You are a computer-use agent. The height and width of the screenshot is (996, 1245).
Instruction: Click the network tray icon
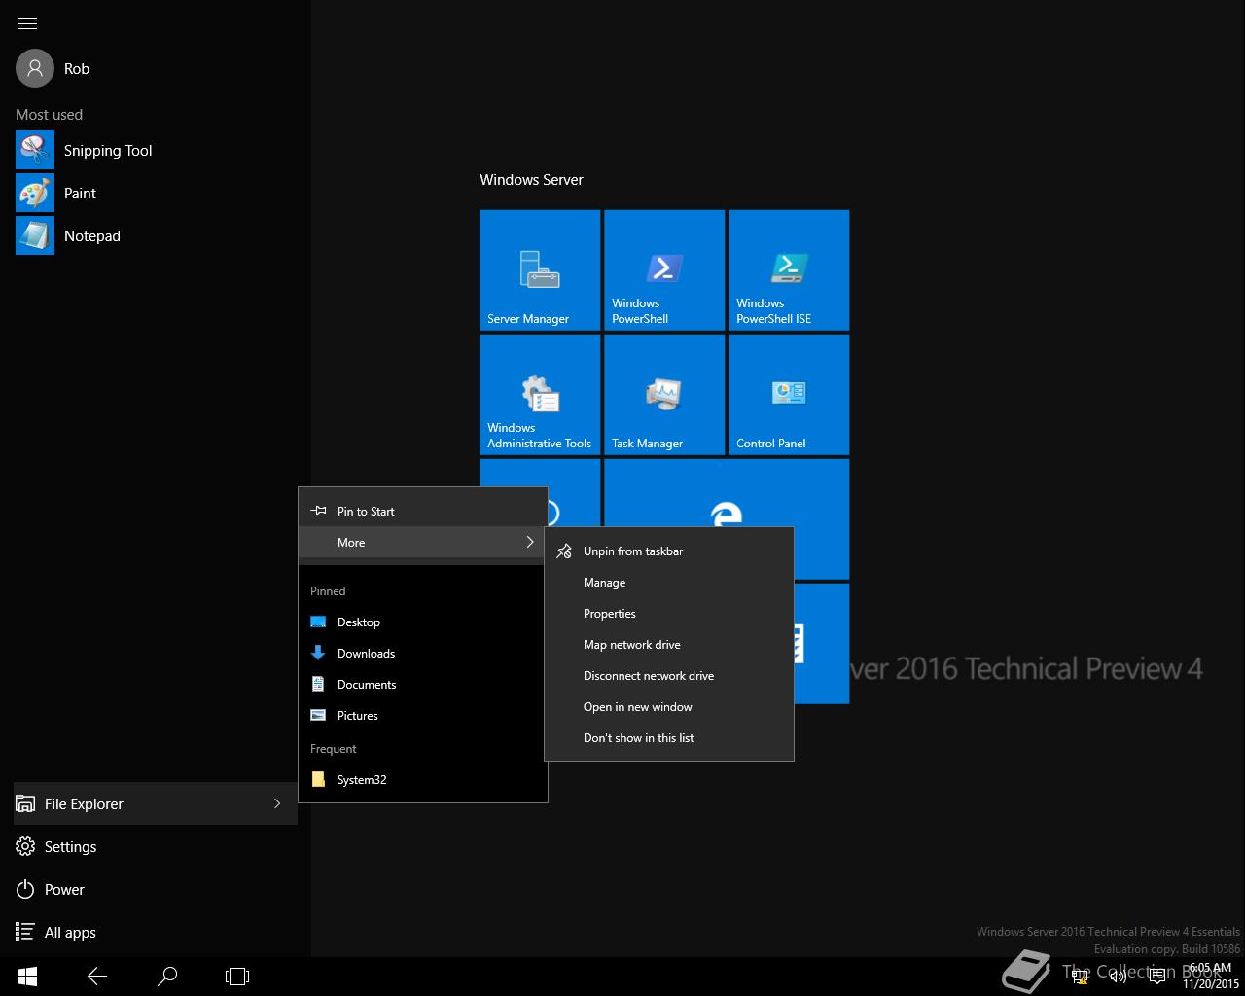1080,977
